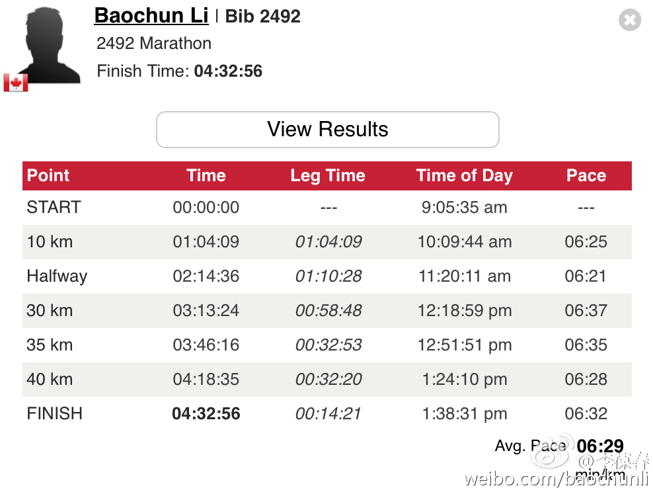Click the Pace column header
This screenshot has width=653, height=492.
coord(586,175)
